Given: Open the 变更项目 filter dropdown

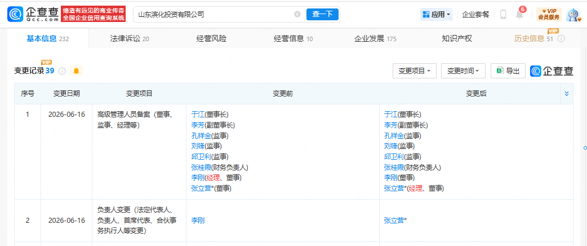Looking at the screenshot, I should coord(415,71).
